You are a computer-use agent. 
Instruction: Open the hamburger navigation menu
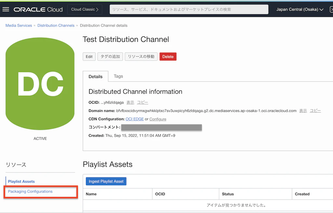point(6,9)
